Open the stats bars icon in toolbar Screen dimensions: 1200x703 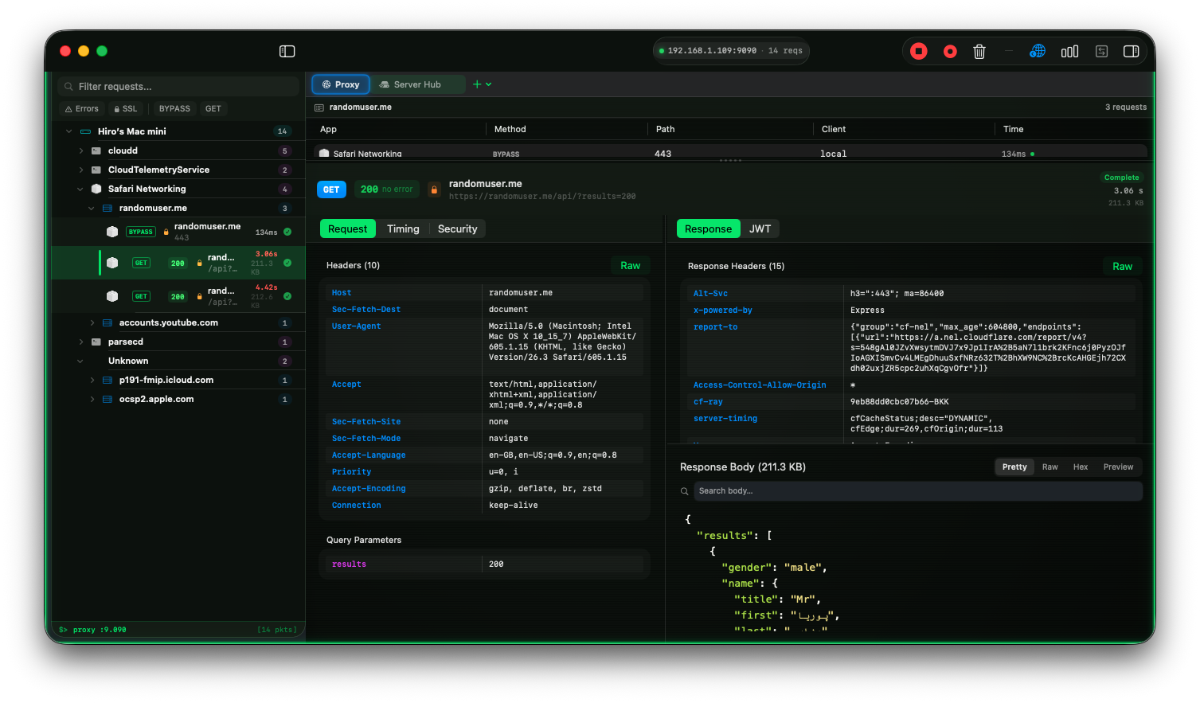(1069, 50)
